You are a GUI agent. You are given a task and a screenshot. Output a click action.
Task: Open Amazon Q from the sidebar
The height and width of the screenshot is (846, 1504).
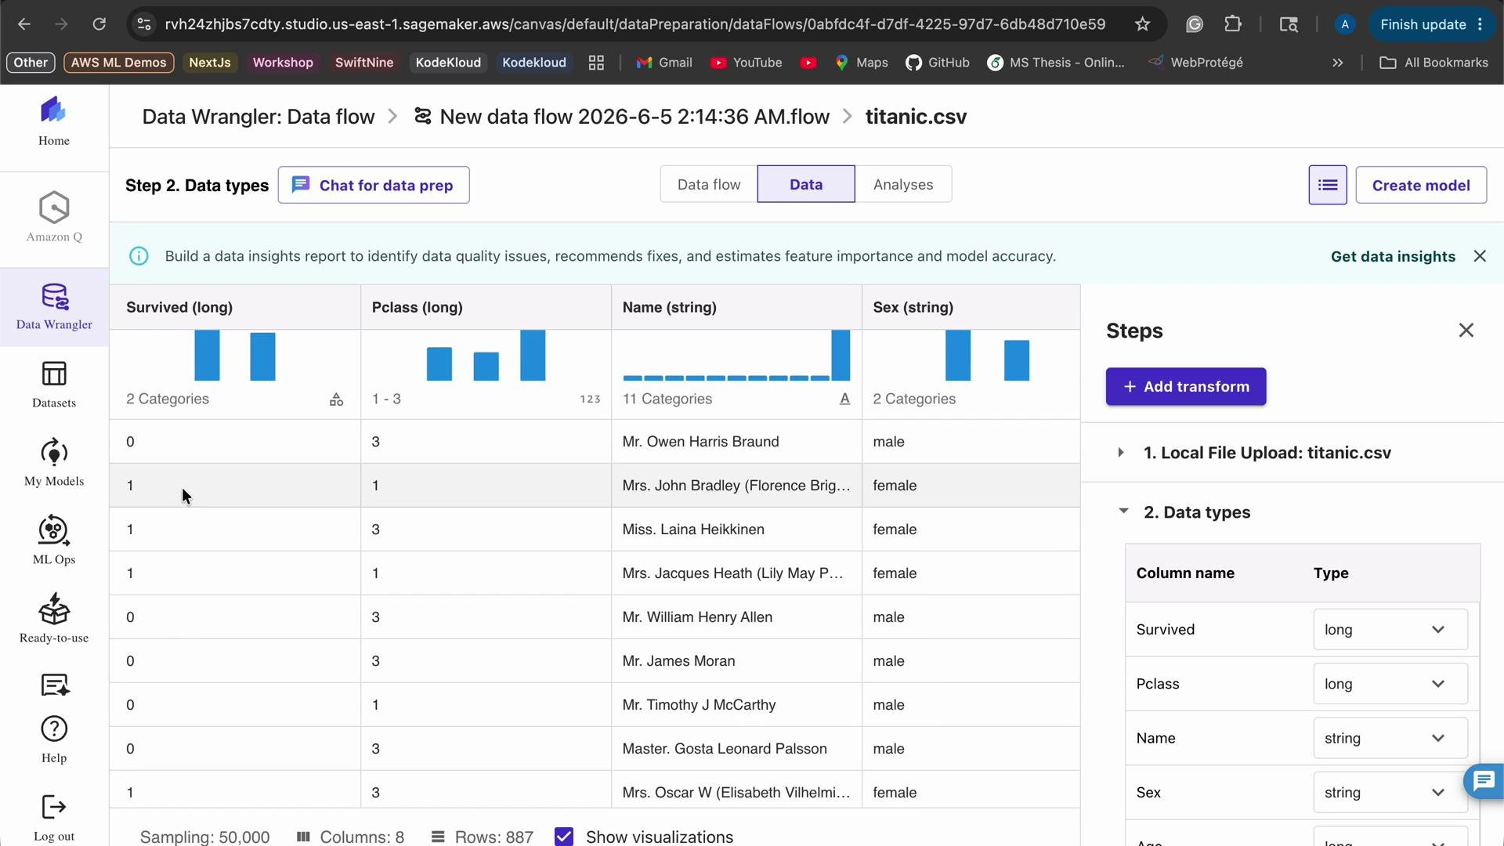pos(54,217)
